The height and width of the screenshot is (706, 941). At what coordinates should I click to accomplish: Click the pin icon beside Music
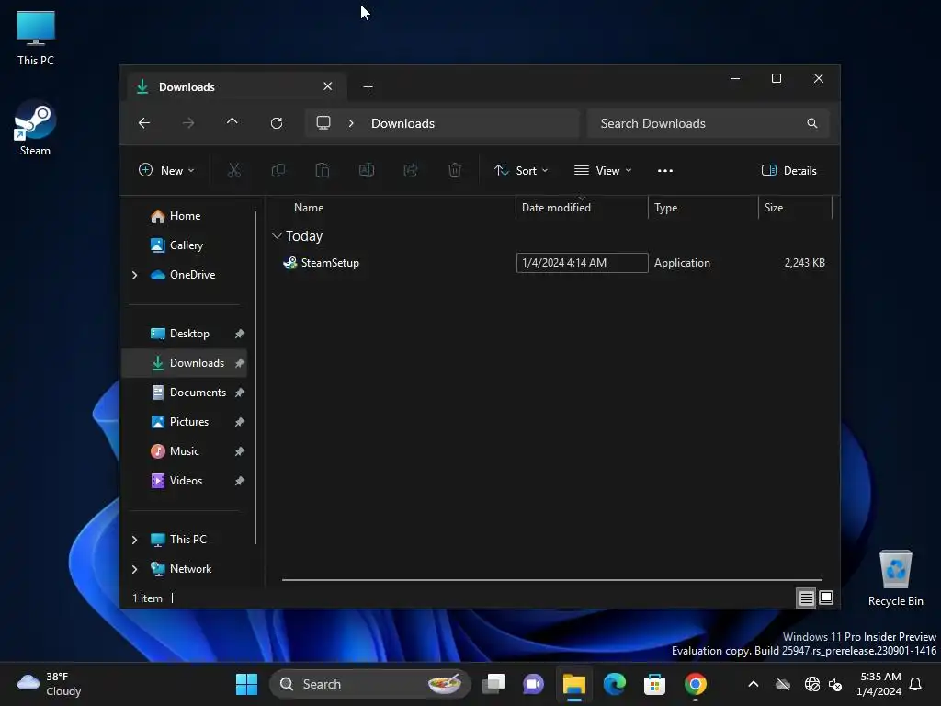[240, 451]
